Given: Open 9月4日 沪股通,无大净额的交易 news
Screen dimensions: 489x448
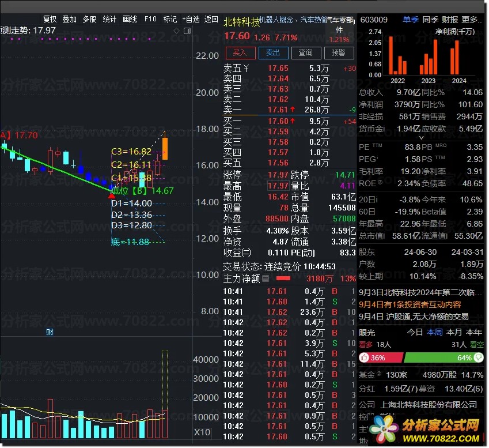Looking at the screenshot, I should [414, 317].
